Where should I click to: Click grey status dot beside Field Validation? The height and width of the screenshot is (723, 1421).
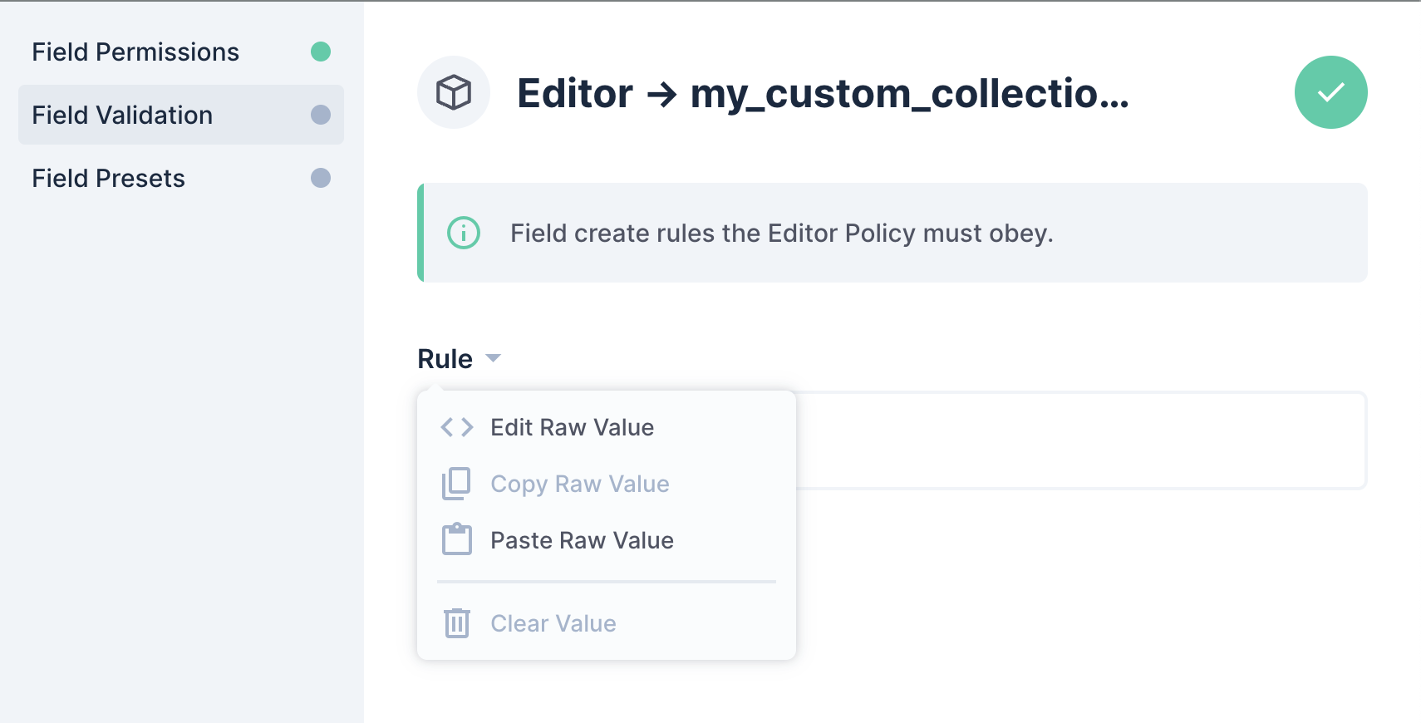321,116
